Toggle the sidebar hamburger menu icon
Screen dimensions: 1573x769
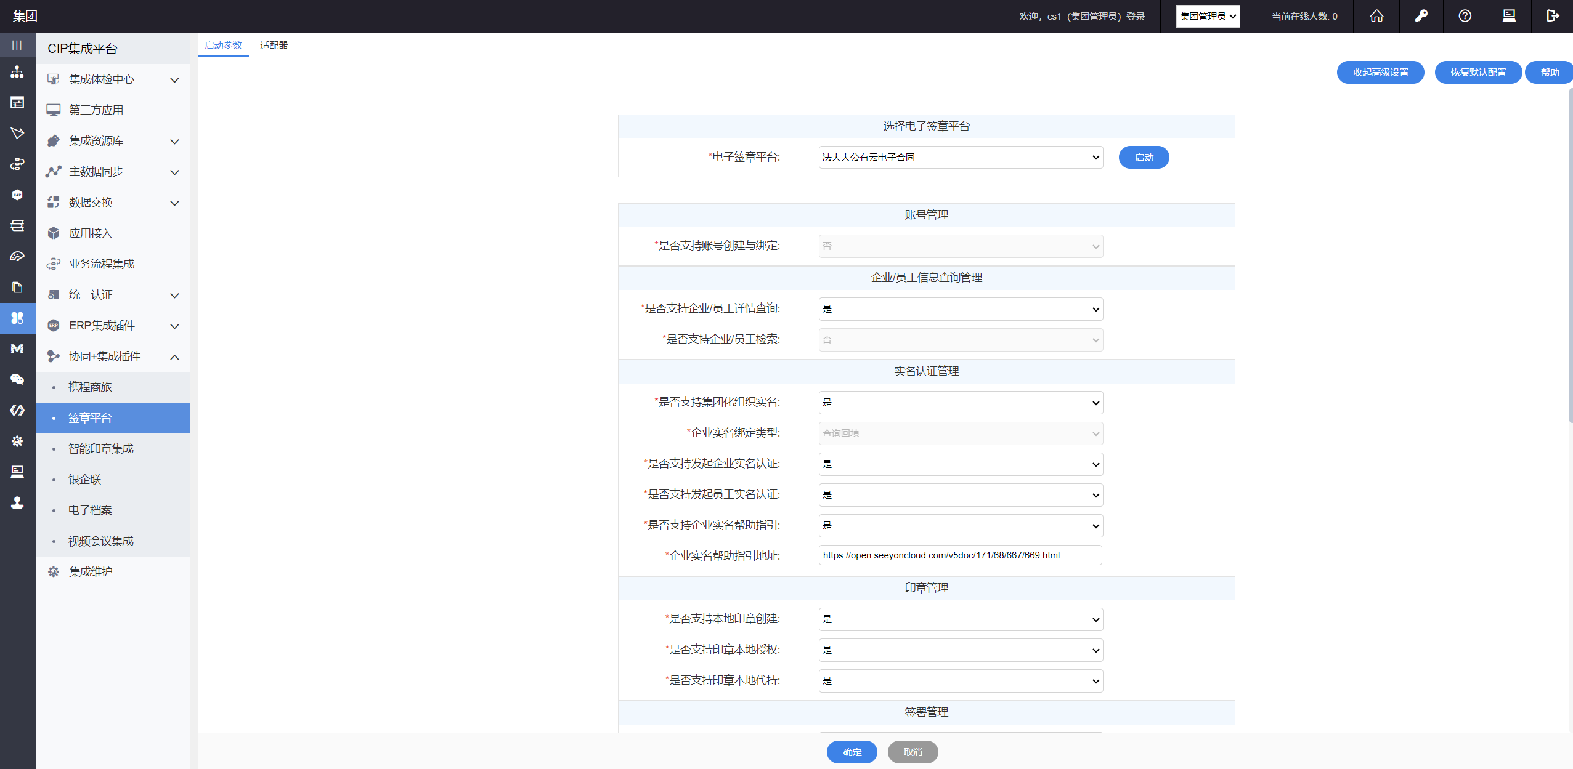pyautogui.click(x=17, y=45)
